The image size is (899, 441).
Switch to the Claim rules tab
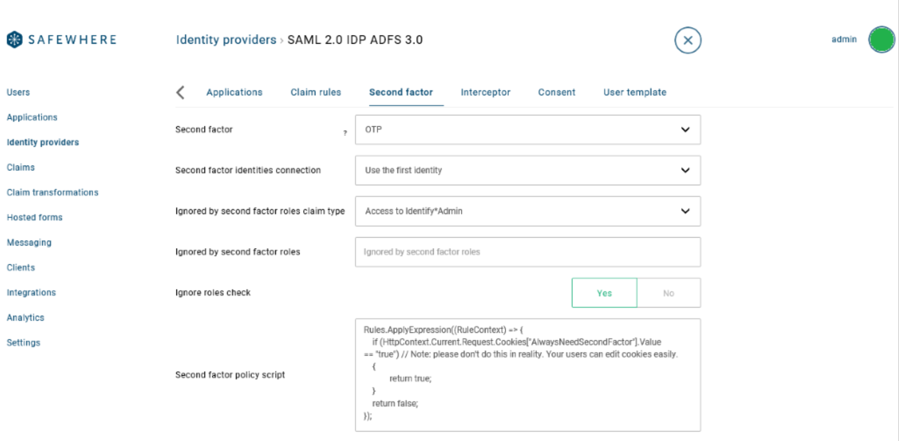[x=315, y=92]
